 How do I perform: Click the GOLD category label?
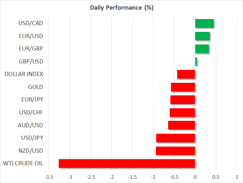[x=35, y=87]
